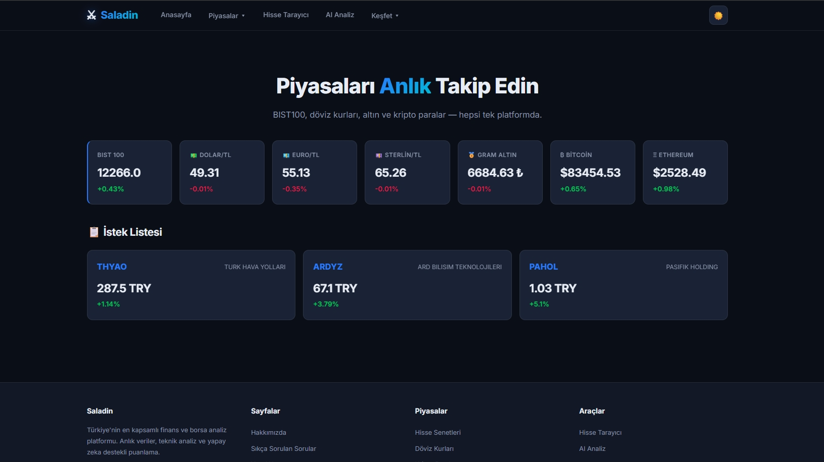
Task: Open the Hisse Senetleri footer link
Action: point(438,432)
